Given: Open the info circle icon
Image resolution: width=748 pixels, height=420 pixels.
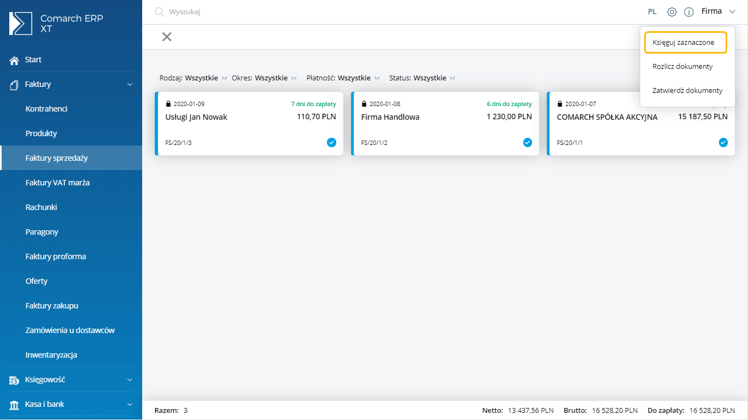Looking at the screenshot, I should point(689,11).
